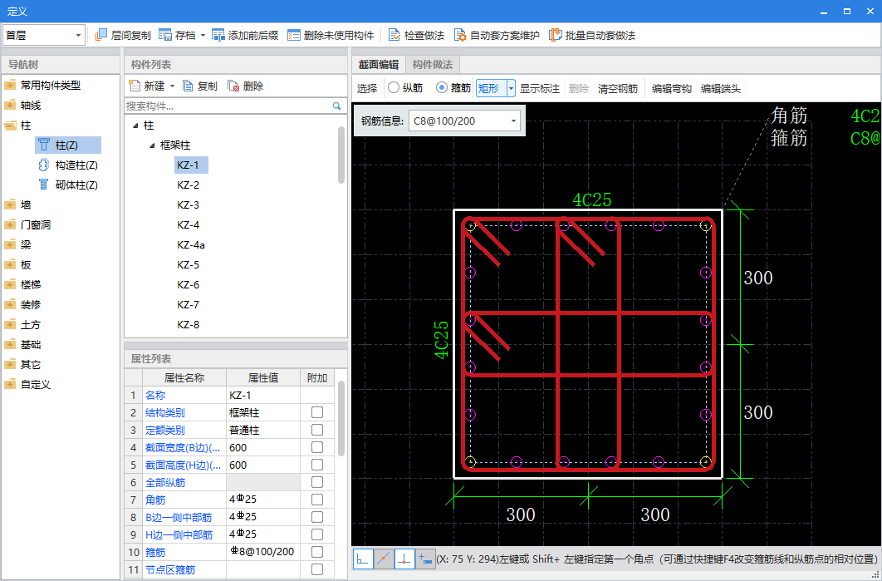Check the 附加 box for 结构类别
Viewport: 882px width, 581px height.
(317, 412)
